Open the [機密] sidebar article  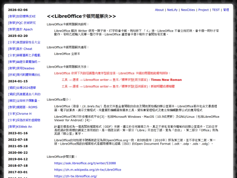point(24,101)
